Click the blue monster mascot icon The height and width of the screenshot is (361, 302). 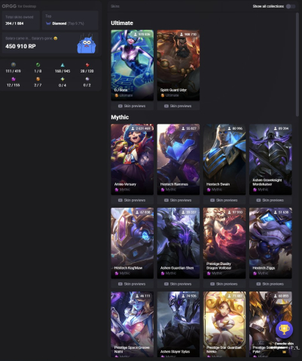coord(87,45)
